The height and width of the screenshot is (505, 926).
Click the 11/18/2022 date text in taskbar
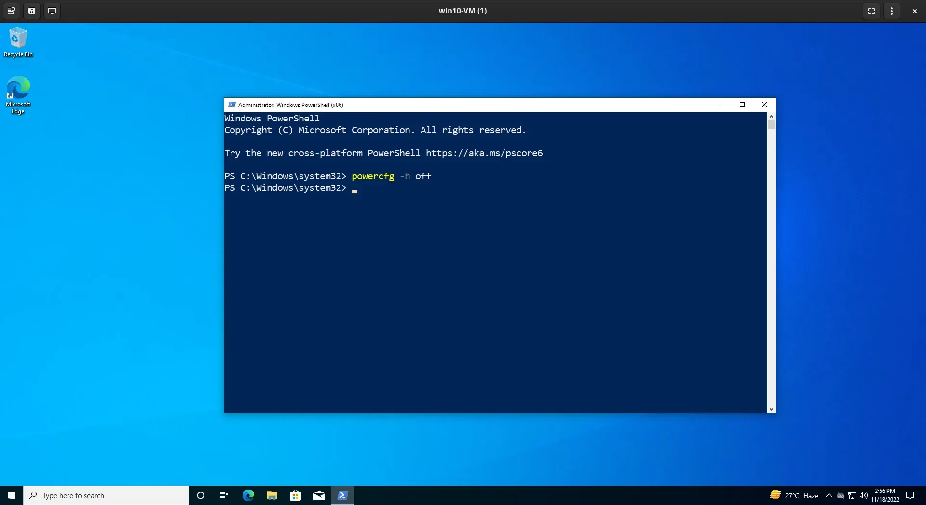click(x=885, y=500)
